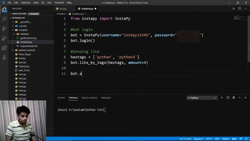The image size is (250, 141).
Task: Open gno.py from the file tree
Action: pyautogui.click(x=22, y=62)
